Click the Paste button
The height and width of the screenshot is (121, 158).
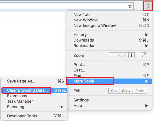point(140,91)
